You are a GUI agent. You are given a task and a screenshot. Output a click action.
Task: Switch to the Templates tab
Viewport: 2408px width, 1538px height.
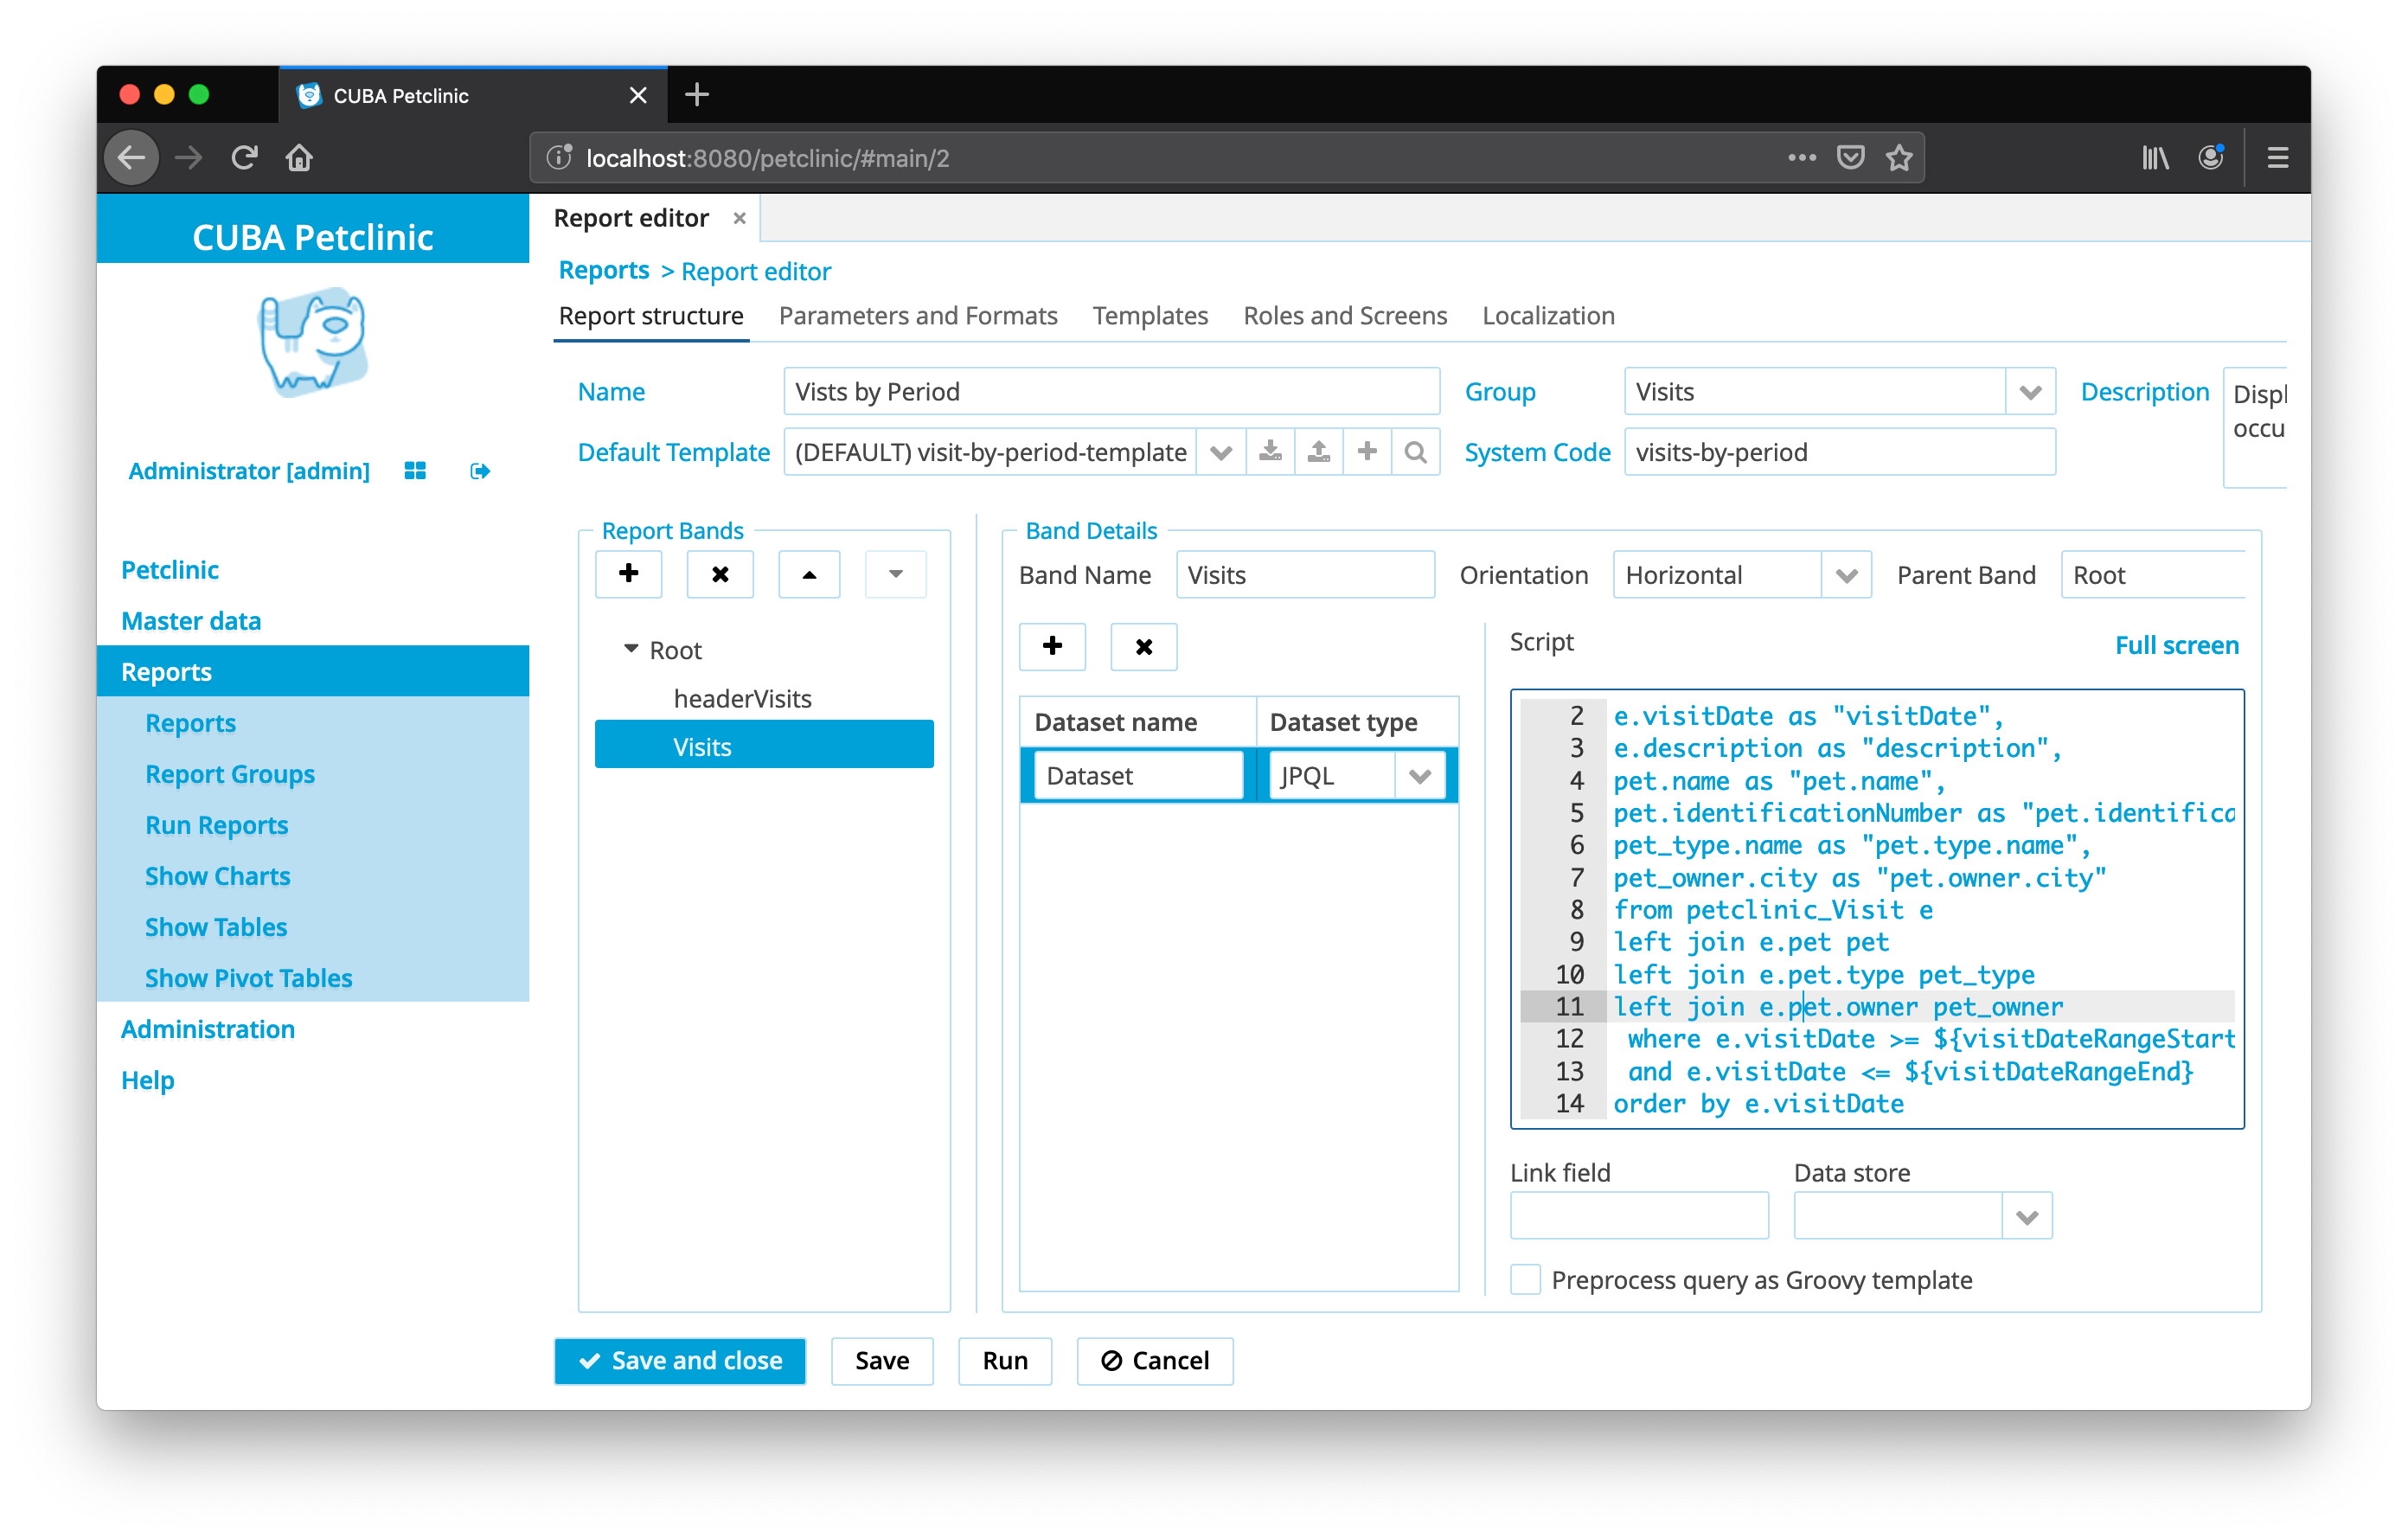[1150, 315]
